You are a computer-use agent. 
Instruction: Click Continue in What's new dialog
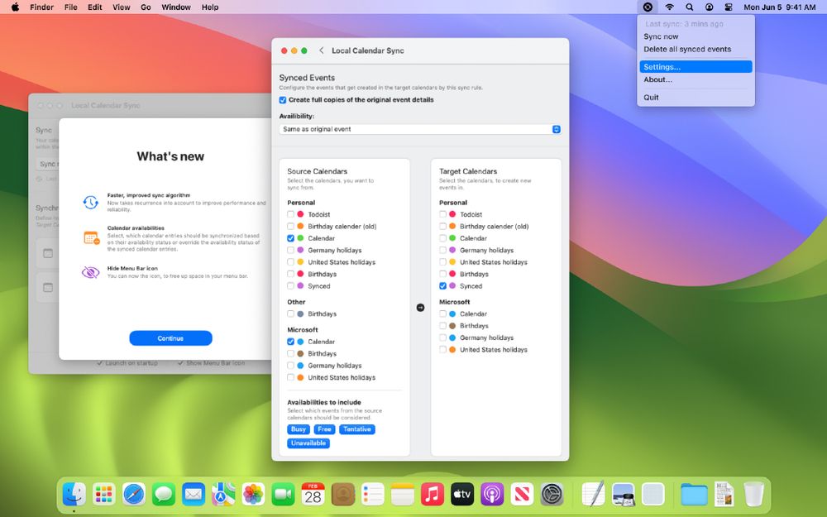pyautogui.click(x=170, y=338)
